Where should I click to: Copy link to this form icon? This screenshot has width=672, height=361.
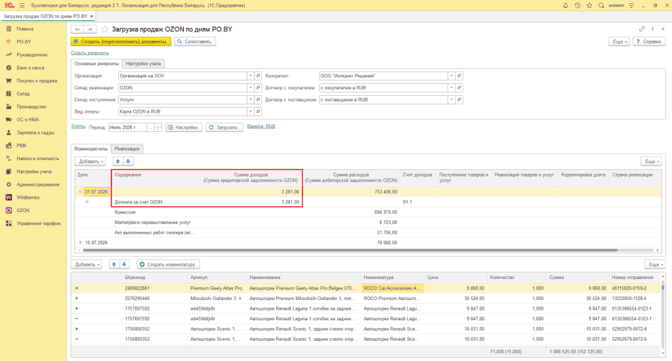pos(642,29)
